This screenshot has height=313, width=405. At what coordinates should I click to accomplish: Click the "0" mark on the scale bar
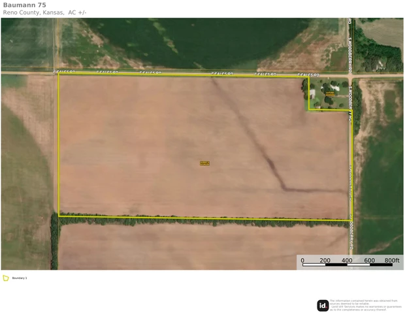[302, 260]
